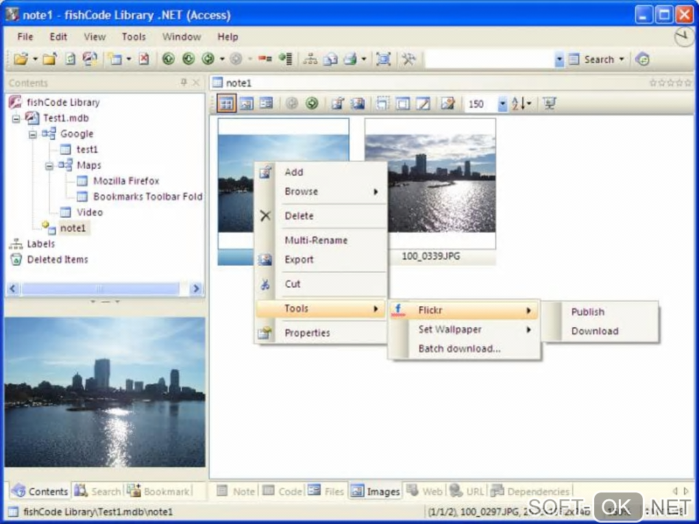
Task: Click the new note toolbar icon
Action: [115, 59]
